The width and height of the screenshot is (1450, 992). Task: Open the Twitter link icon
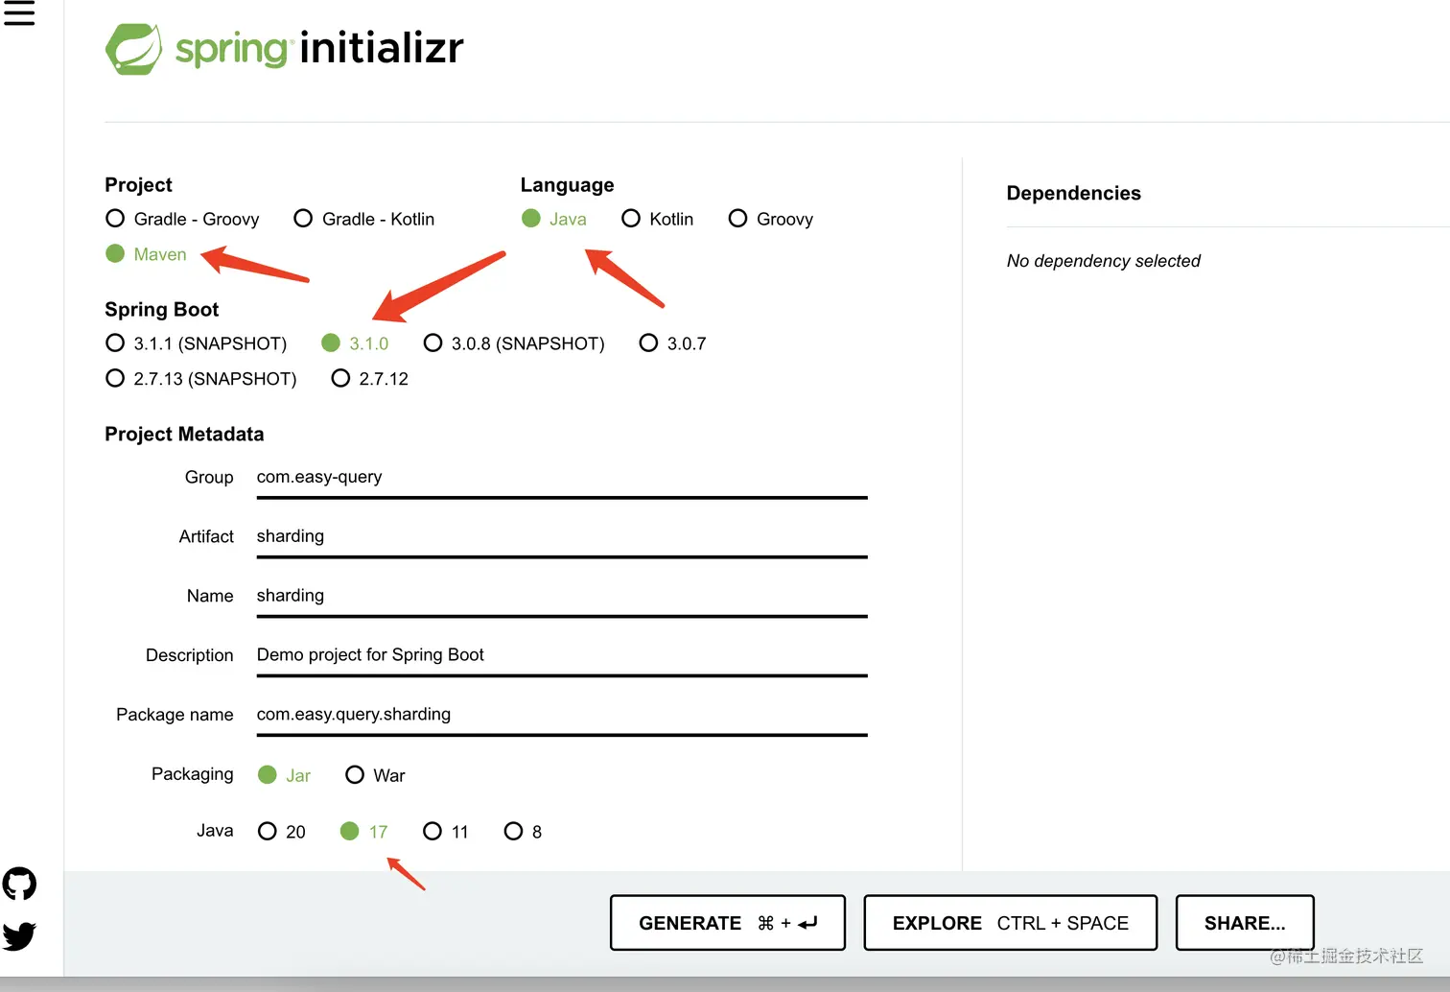(19, 935)
